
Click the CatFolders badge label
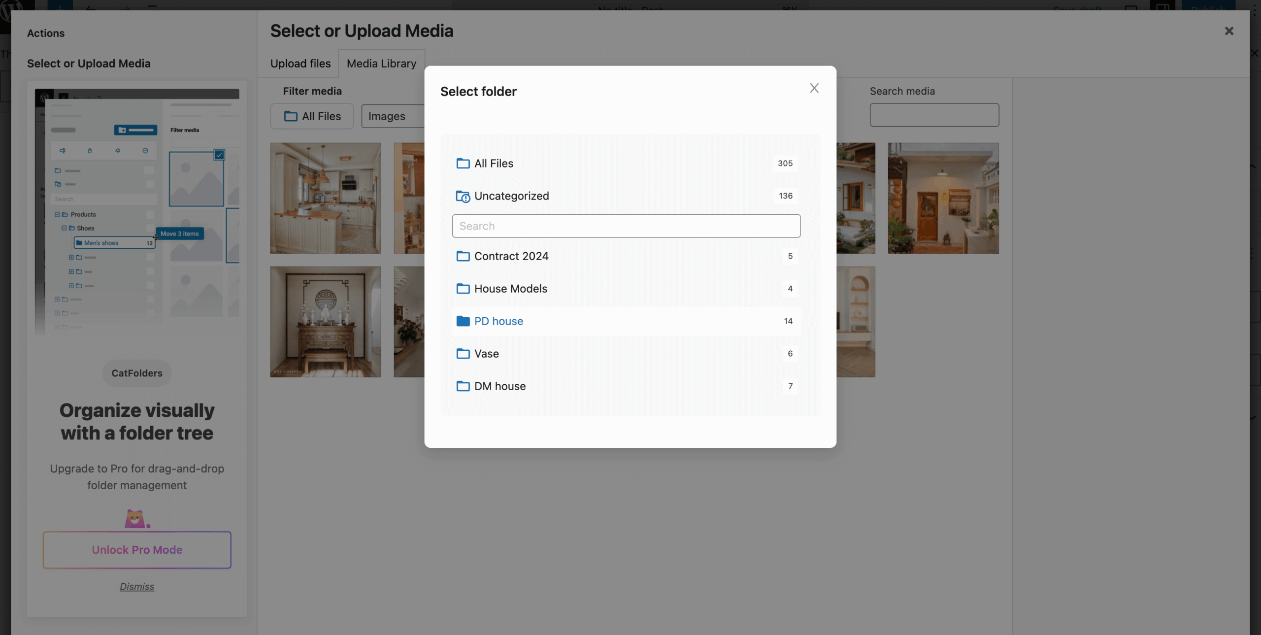[x=137, y=373]
